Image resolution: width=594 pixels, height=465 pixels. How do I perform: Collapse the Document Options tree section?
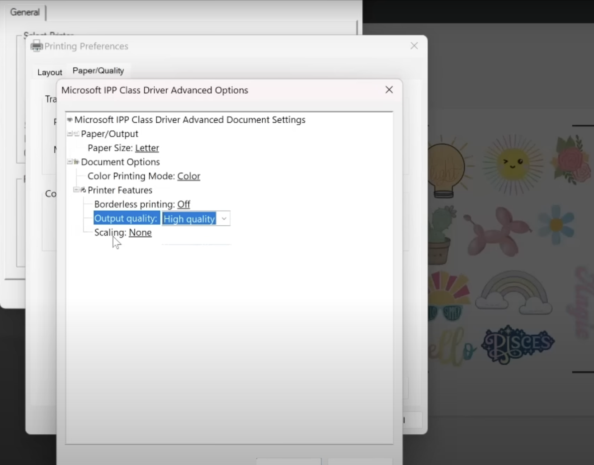[x=70, y=162]
